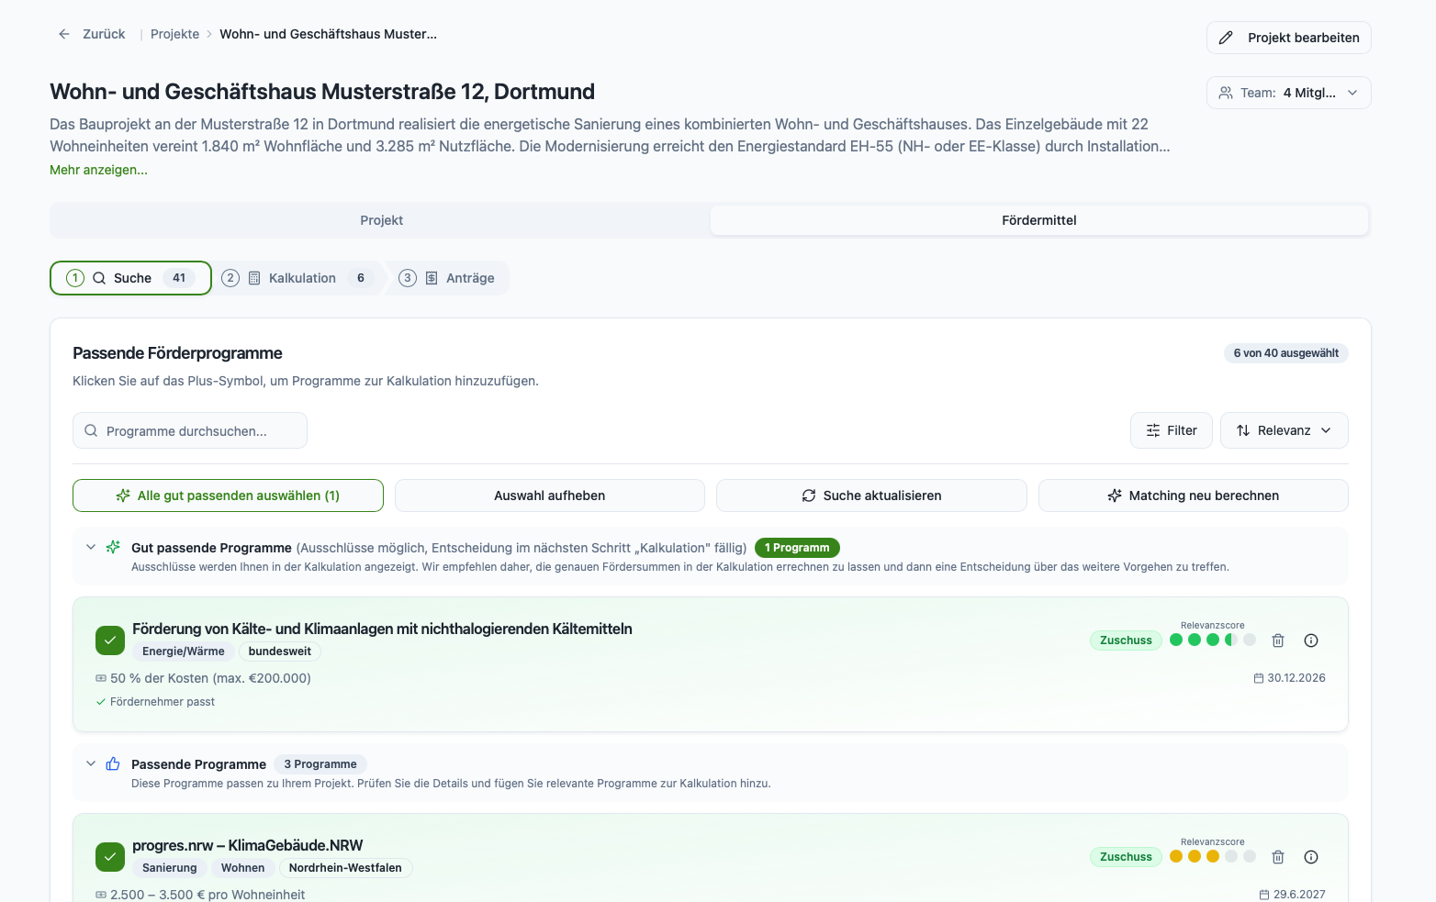Open info for Kälte- und Klimaanlagen program
The image size is (1436, 902).
pos(1311,640)
